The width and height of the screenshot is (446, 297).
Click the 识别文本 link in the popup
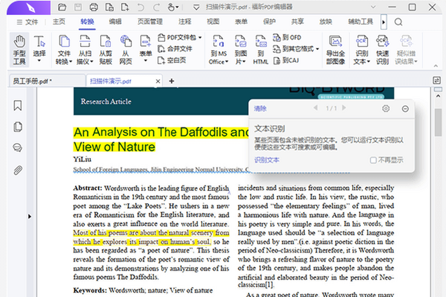point(267,160)
